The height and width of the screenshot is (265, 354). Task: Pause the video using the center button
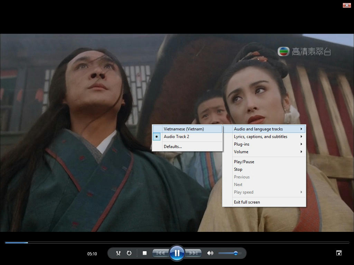click(177, 253)
